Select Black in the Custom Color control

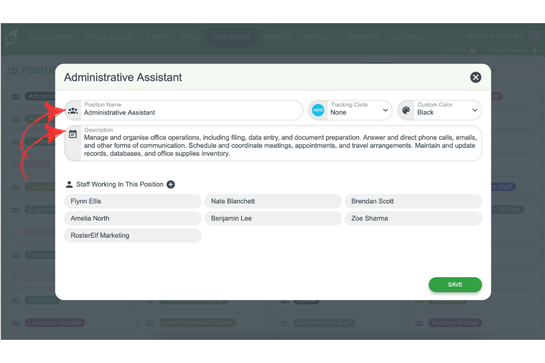[427, 113]
